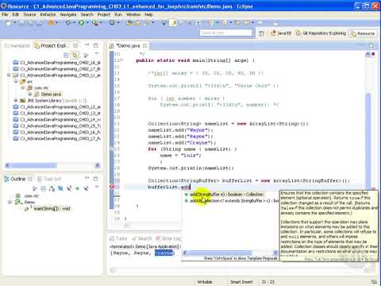Viewport: 381px width, 286px height.
Task: Close the Demo.java editor tab
Action: point(144,46)
